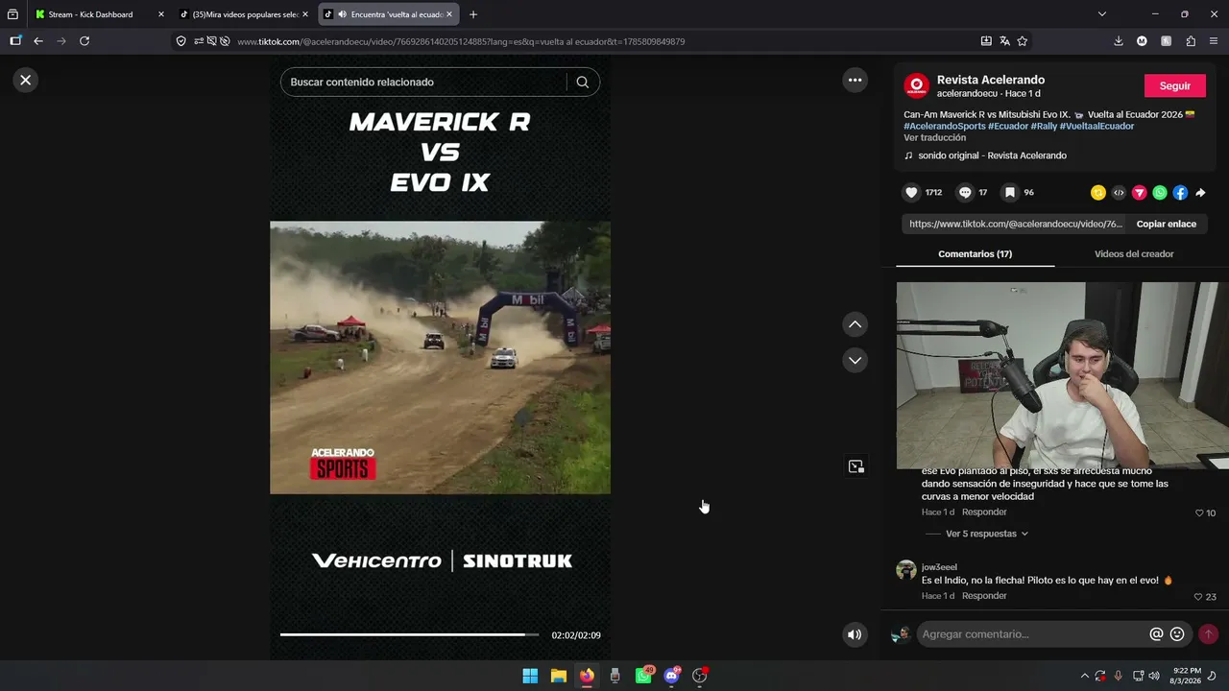Share the video on WhatsApp
1229x691 pixels.
[x=1160, y=193]
